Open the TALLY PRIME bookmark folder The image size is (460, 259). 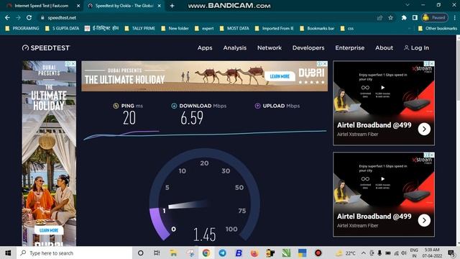pyautogui.click(x=140, y=29)
